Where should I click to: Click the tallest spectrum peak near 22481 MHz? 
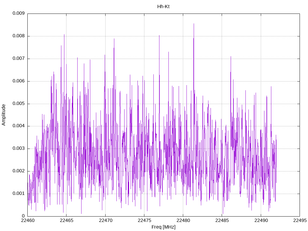coord(194,24)
